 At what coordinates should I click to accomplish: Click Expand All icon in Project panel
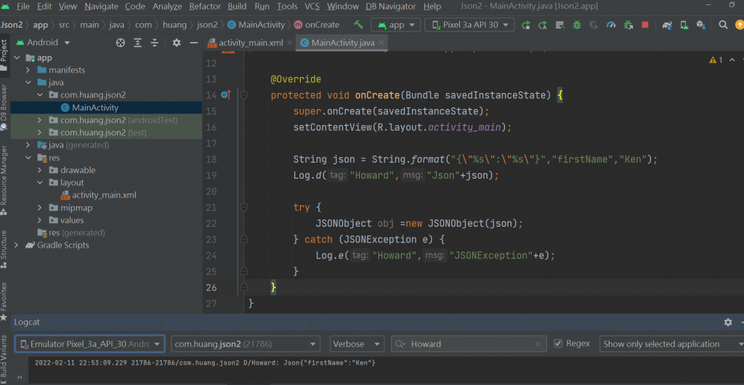[137, 43]
